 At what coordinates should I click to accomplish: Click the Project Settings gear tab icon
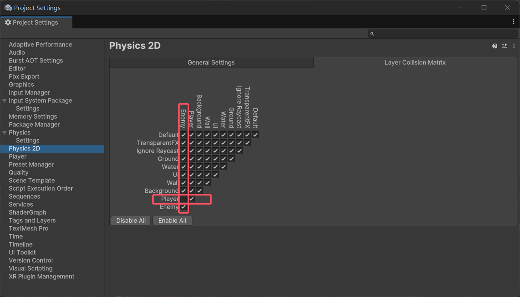click(x=8, y=23)
